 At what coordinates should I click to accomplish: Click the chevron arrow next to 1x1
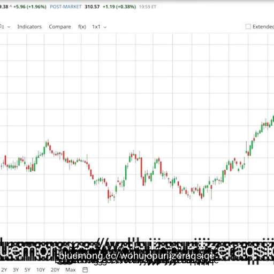[105, 27]
